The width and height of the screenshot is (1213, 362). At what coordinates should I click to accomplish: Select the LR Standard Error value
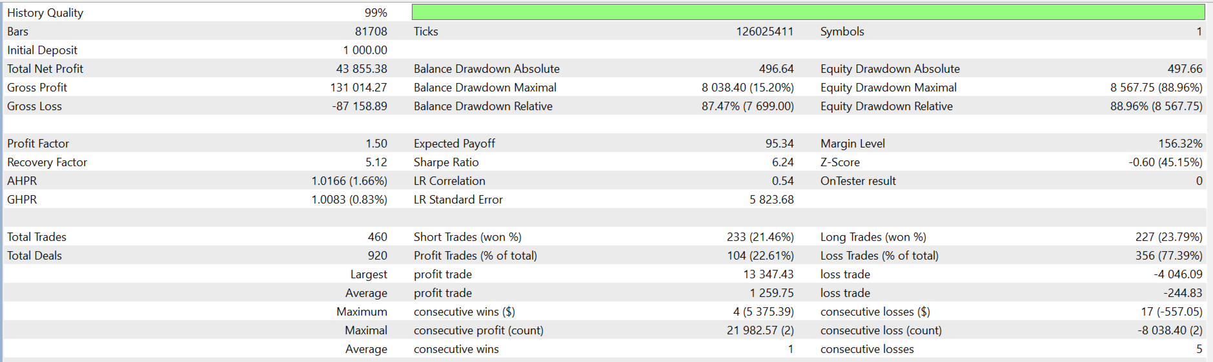[x=771, y=200]
